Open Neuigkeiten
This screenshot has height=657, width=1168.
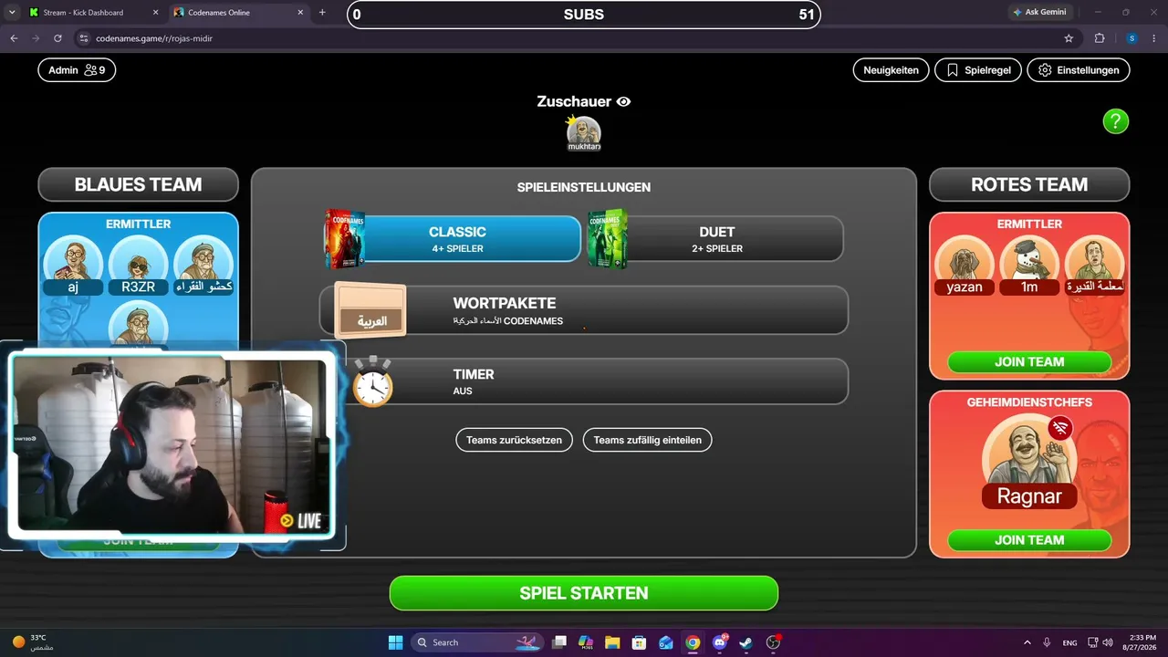pos(891,70)
